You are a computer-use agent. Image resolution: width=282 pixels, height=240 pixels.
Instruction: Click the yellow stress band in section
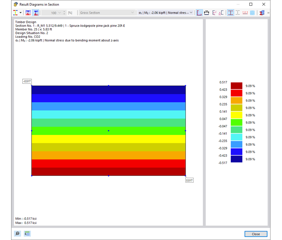pyautogui.click(x=108, y=139)
